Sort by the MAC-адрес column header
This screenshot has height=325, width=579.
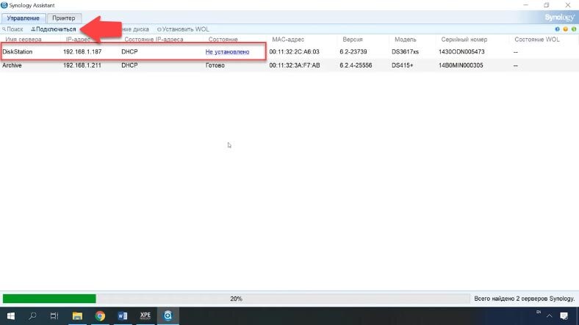point(288,40)
